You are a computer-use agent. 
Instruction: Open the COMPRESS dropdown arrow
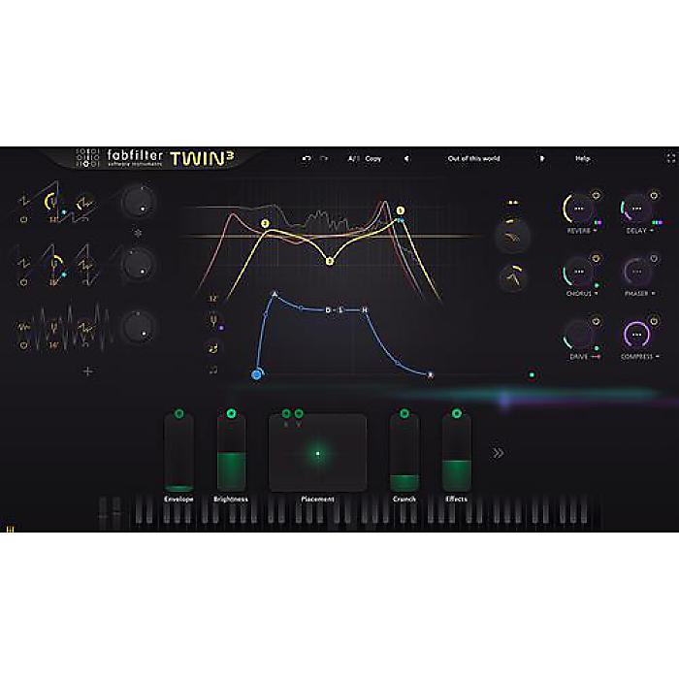pos(658,356)
